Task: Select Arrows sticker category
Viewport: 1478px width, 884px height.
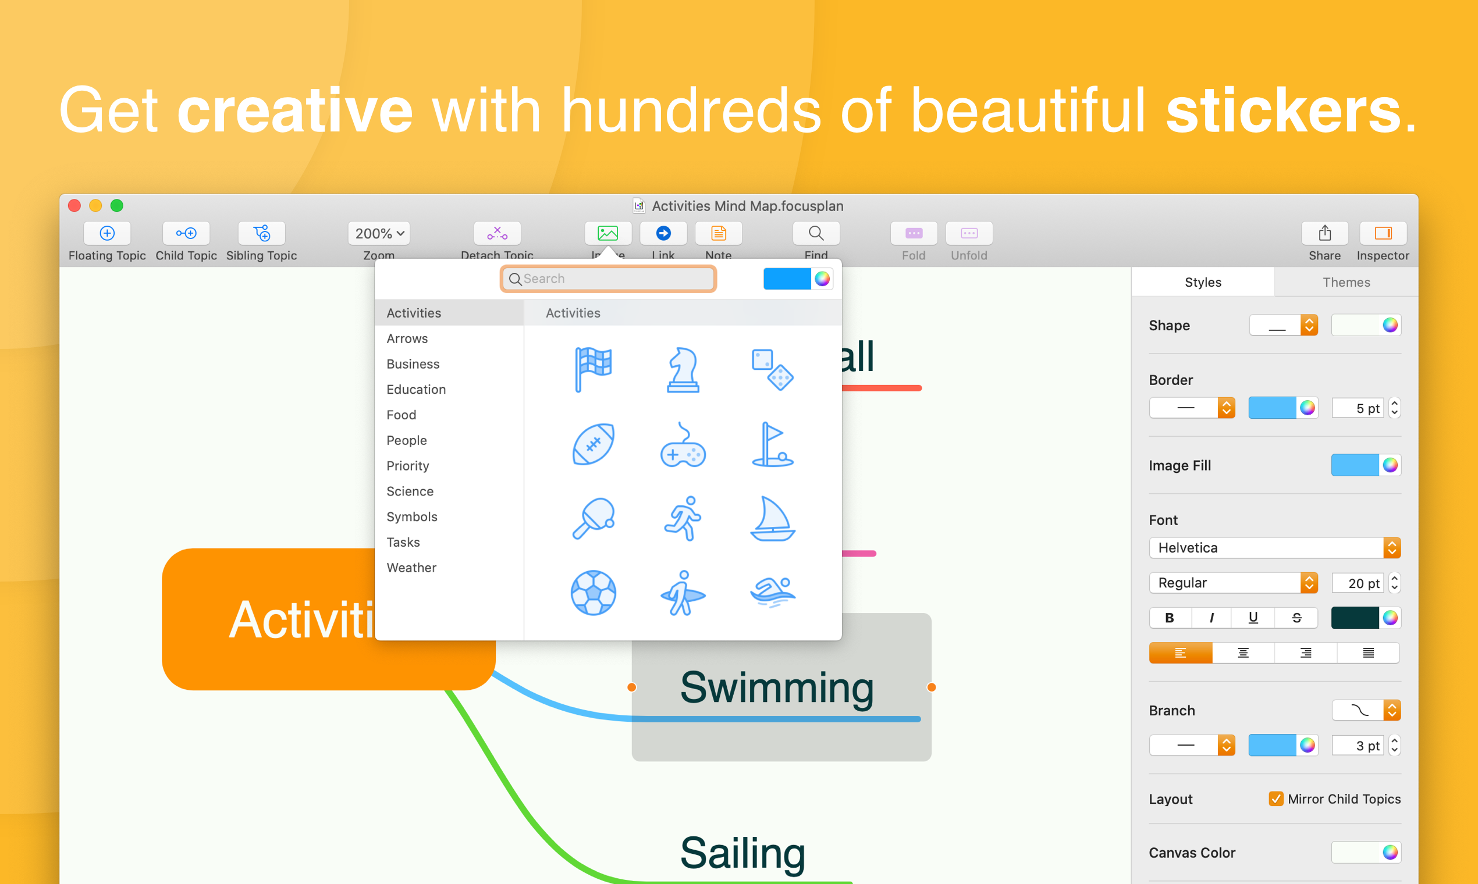Action: click(x=449, y=338)
